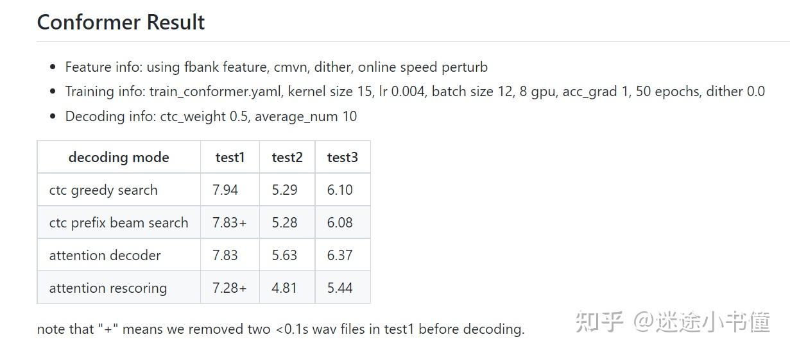Click the Conformer Result heading
This screenshot has height=353, width=790.
(x=121, y=22)
